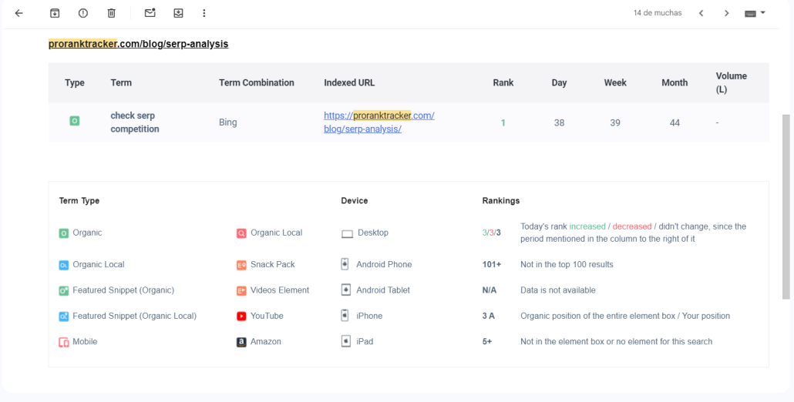
Task: Click the vertical scrollbar thumb
Action: [786, 206]
